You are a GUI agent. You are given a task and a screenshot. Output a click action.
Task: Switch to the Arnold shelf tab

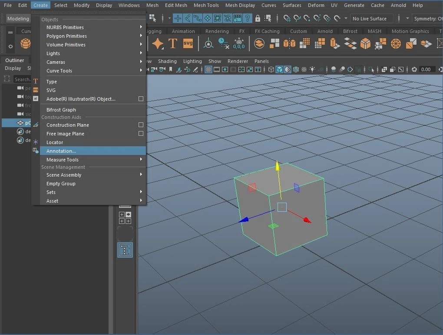(324, 31)
